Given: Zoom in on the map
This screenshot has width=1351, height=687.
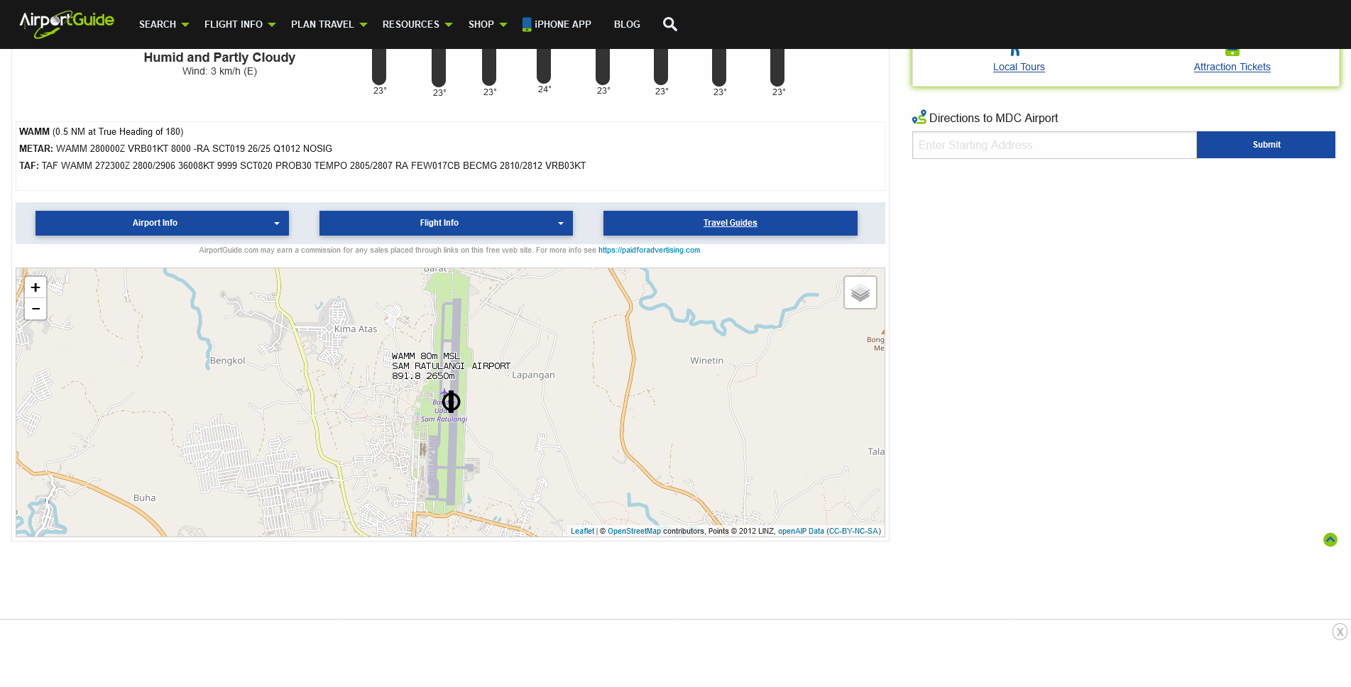Looking at the screenshot, I should click(x=35, y=287).
